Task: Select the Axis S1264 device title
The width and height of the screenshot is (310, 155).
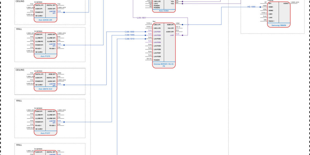Action: point(164,11)
